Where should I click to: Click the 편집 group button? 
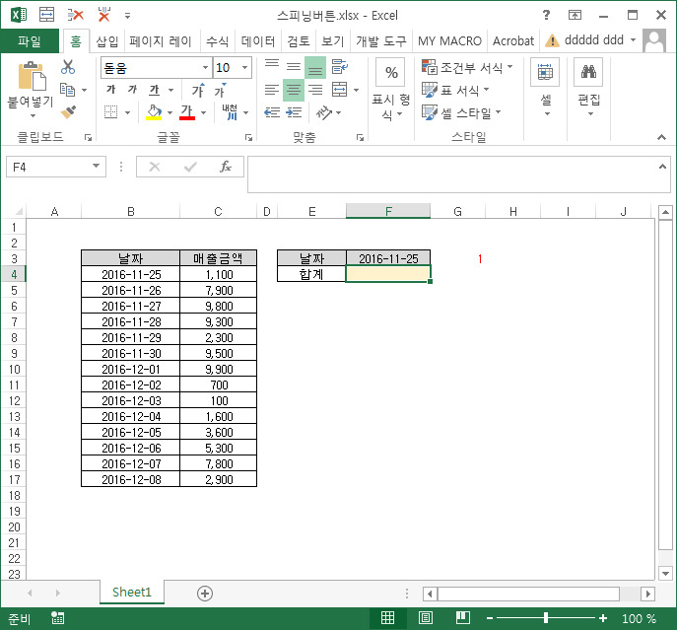tap(589, 89)
